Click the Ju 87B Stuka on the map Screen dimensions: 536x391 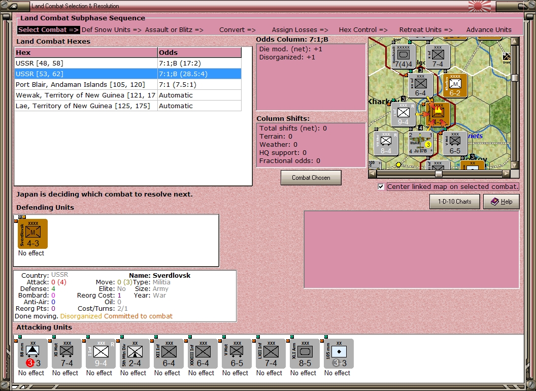420,143
